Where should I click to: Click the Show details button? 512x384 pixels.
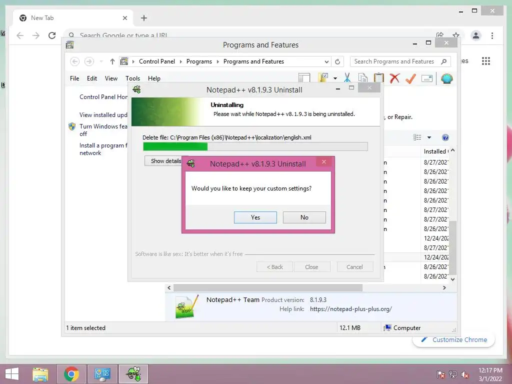166,161
